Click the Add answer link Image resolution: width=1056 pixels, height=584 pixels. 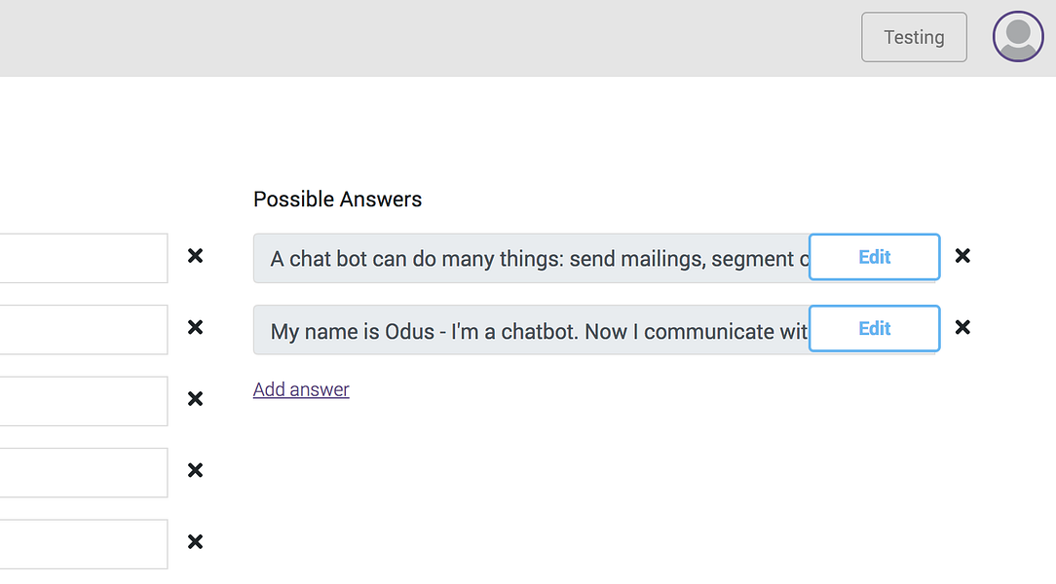click(301, 389)
